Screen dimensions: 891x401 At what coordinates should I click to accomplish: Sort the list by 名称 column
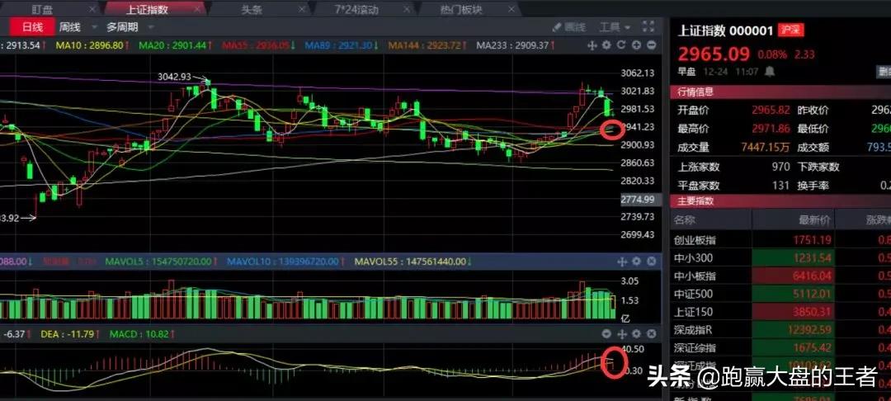pyautogui.click(x=685, y=219)
